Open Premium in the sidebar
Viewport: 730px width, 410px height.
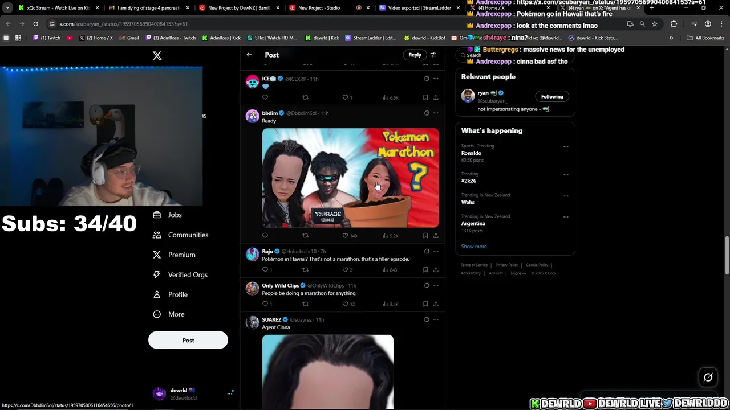(174, 255)
